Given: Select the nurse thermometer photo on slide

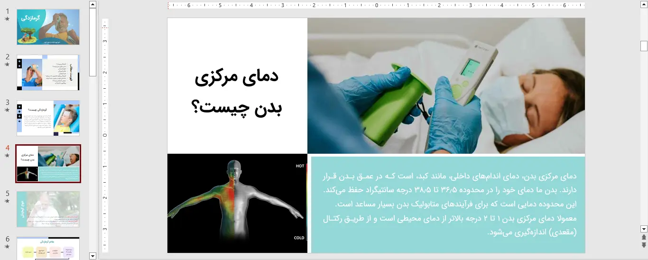Looking at the screenshot, I should click(x=446, y=86).
